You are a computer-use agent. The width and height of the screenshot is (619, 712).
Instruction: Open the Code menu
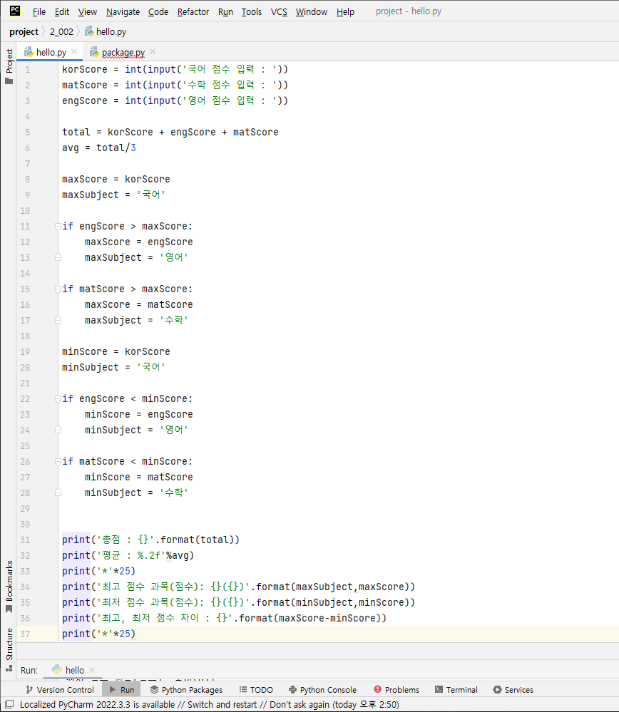click(x=158, y=12)
